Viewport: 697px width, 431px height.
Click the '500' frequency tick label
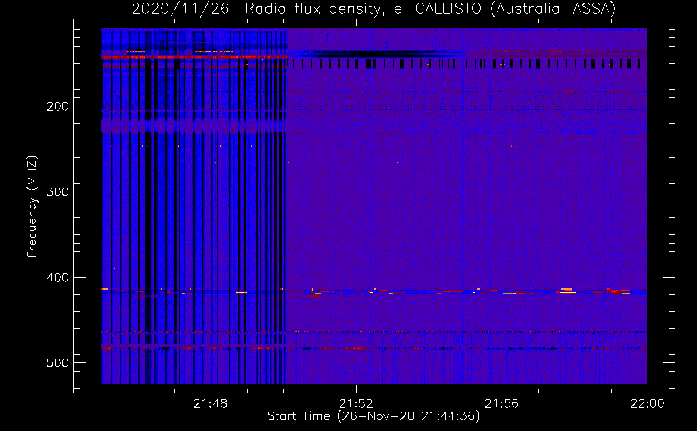coord(57,363)
